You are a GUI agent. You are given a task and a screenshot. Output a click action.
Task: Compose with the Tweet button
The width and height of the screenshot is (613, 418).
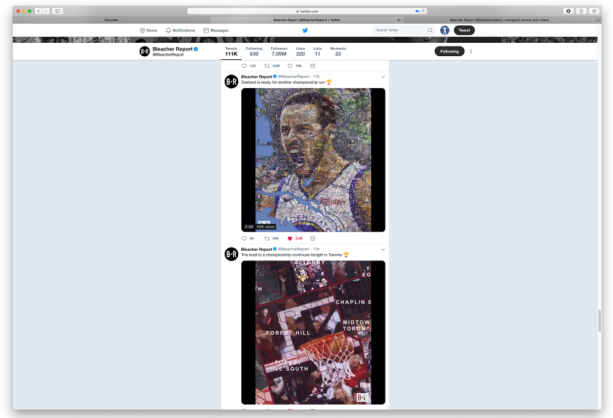click(x=464, y=30)
